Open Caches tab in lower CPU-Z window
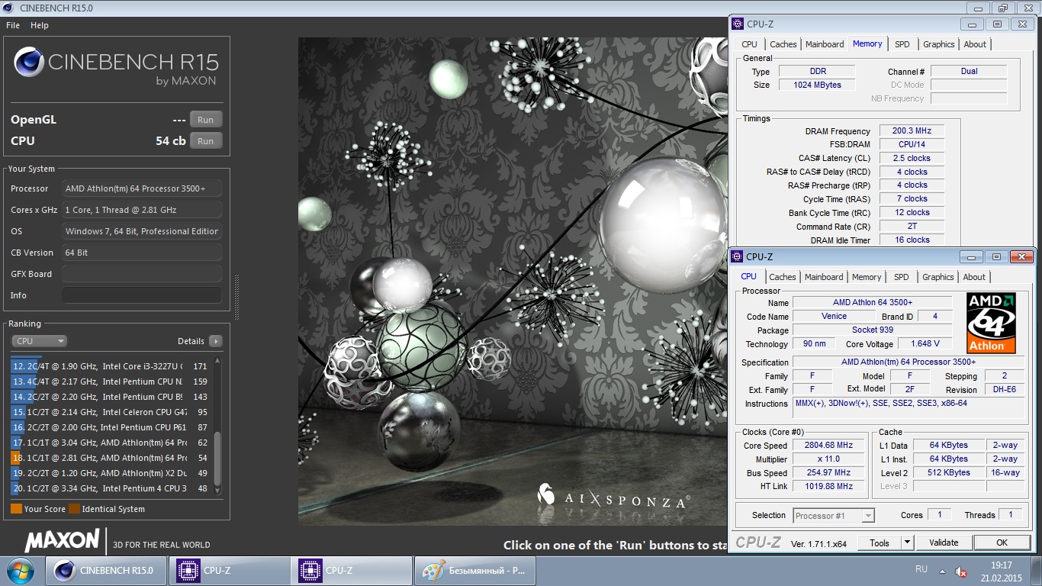The image size is (1042, 586). click(782, 277)
